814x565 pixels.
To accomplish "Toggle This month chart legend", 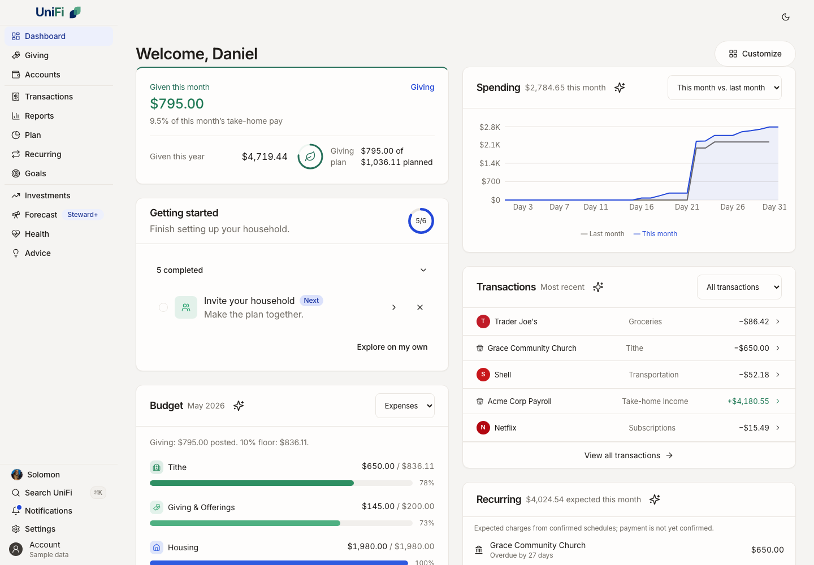I will click(x=655, y=234).
